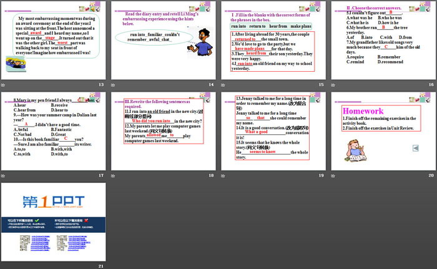Select slide 21 thumbnail with the 第1PPT logo
The width and height of the screenshot is (437, 269).
pos(53,222)
